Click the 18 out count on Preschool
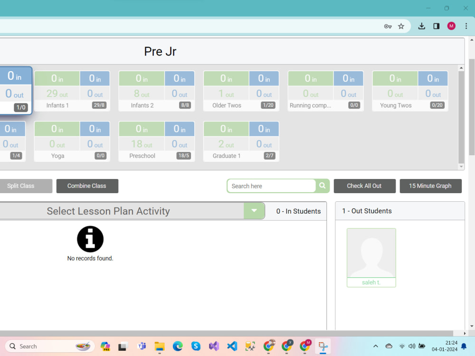475x356 pixels. 142,144
